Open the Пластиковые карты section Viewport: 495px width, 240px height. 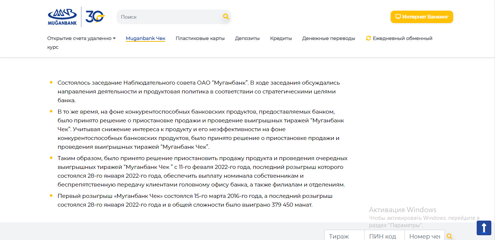[200, 38]
